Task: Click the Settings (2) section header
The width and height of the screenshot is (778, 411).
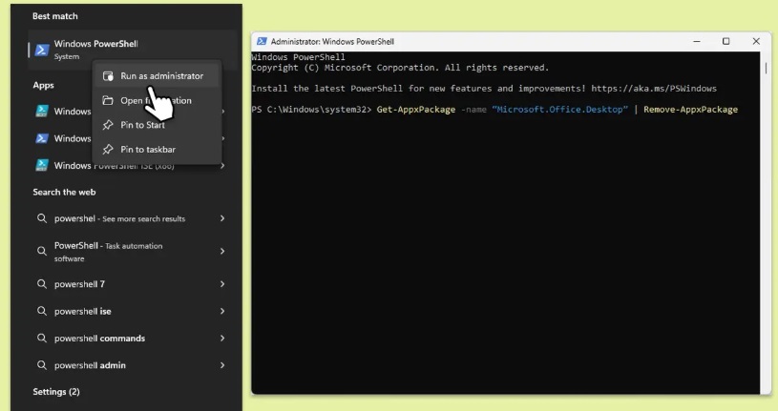Action: tap(56, 392)
